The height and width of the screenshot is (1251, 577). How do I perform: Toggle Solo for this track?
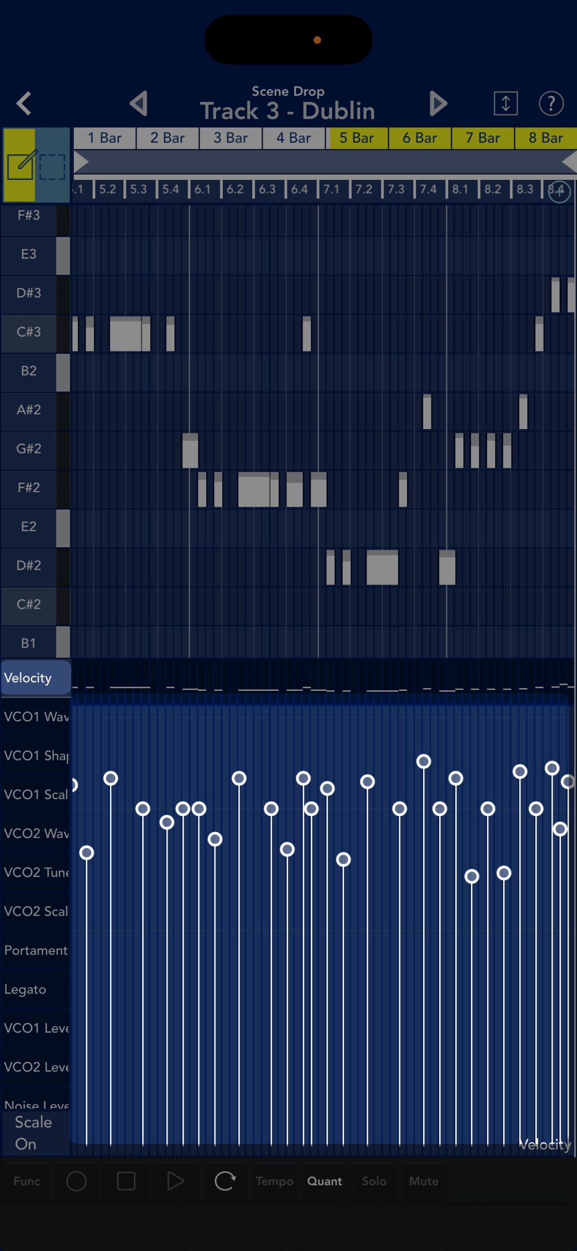coord(374,1181)
